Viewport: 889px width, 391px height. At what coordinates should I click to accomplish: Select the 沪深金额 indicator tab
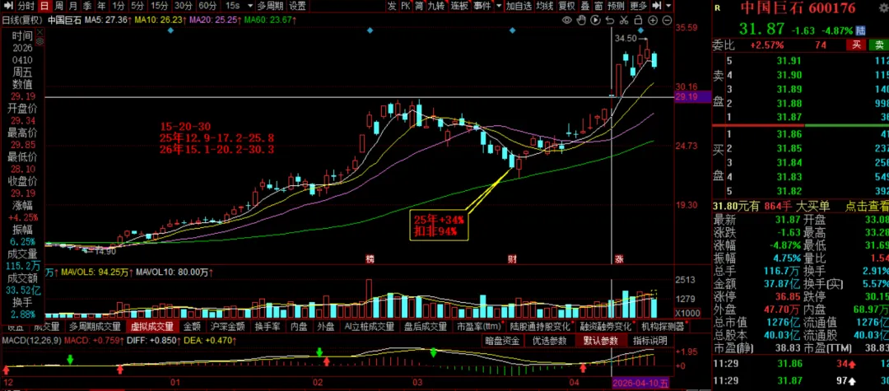(228, 327)
